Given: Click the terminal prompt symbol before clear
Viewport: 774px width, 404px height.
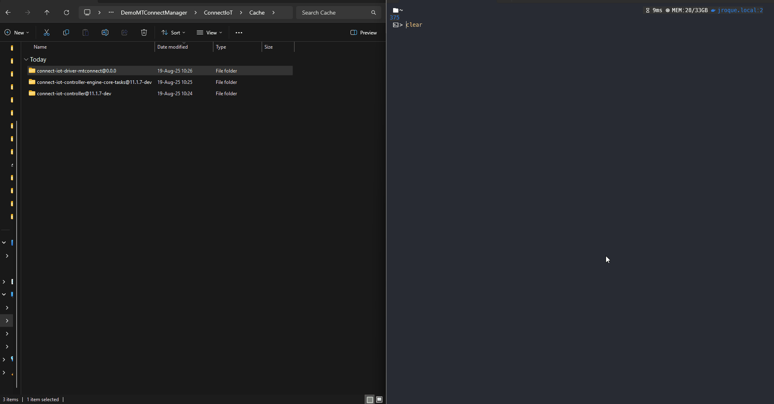Looking at the screenshot, I should 398,25.
